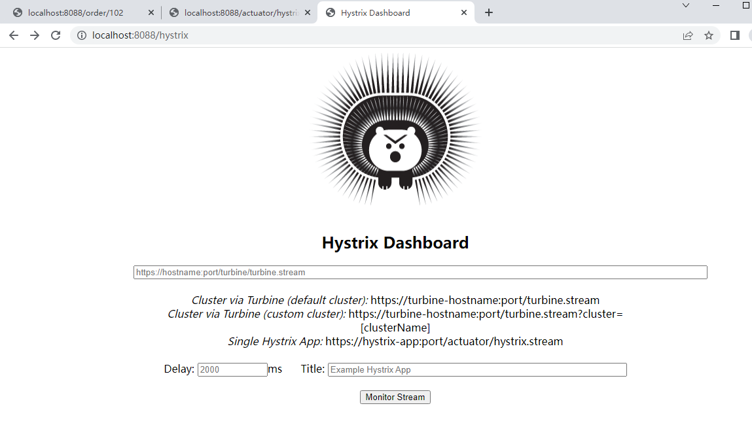Image resolution: width=752 pixels, height=423 pixels.
Task: Focus the address bar URL localhost:8088/hystrix
Action: (141, 35)
